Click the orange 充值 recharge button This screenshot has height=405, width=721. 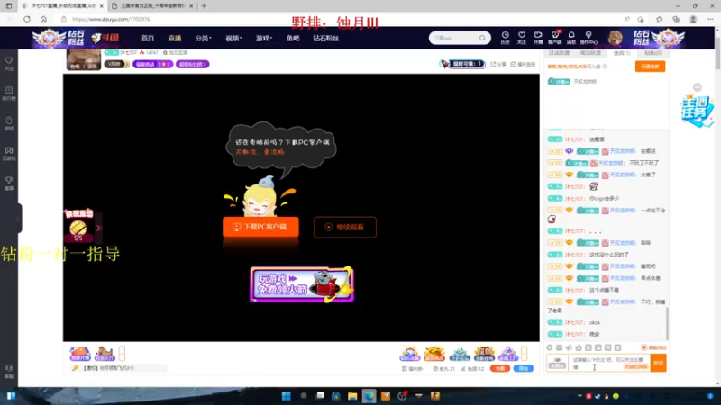500,369
